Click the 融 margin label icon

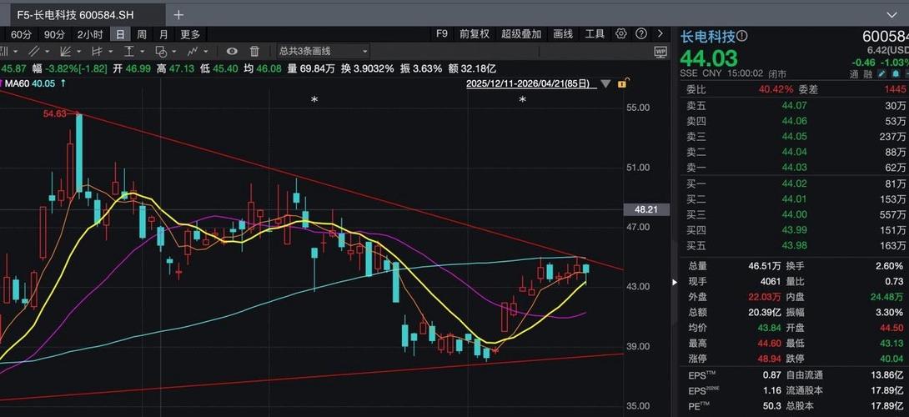868,73
